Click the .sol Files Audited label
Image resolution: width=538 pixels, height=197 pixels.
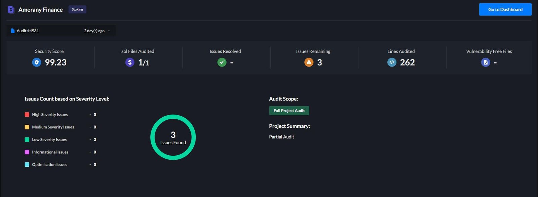click(138, 51)
